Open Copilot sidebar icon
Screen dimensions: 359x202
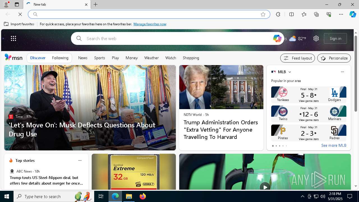coord(353,14)
